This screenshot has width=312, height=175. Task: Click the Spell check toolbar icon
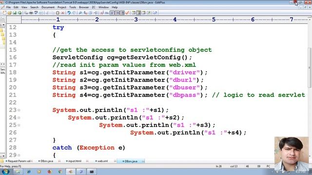coord(36,13)
